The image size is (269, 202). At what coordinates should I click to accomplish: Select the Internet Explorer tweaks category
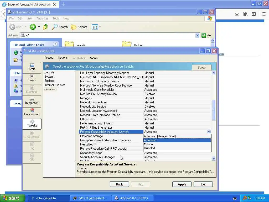coord(55,85)
